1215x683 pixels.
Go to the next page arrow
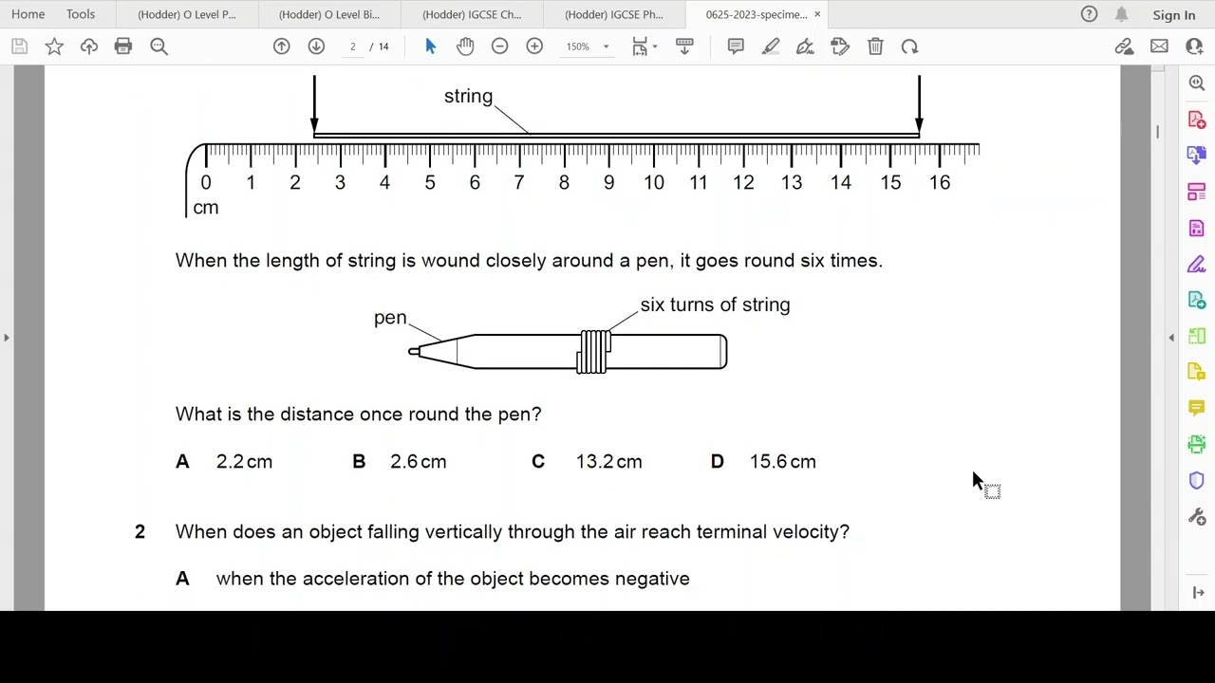(x=316, y=46)
